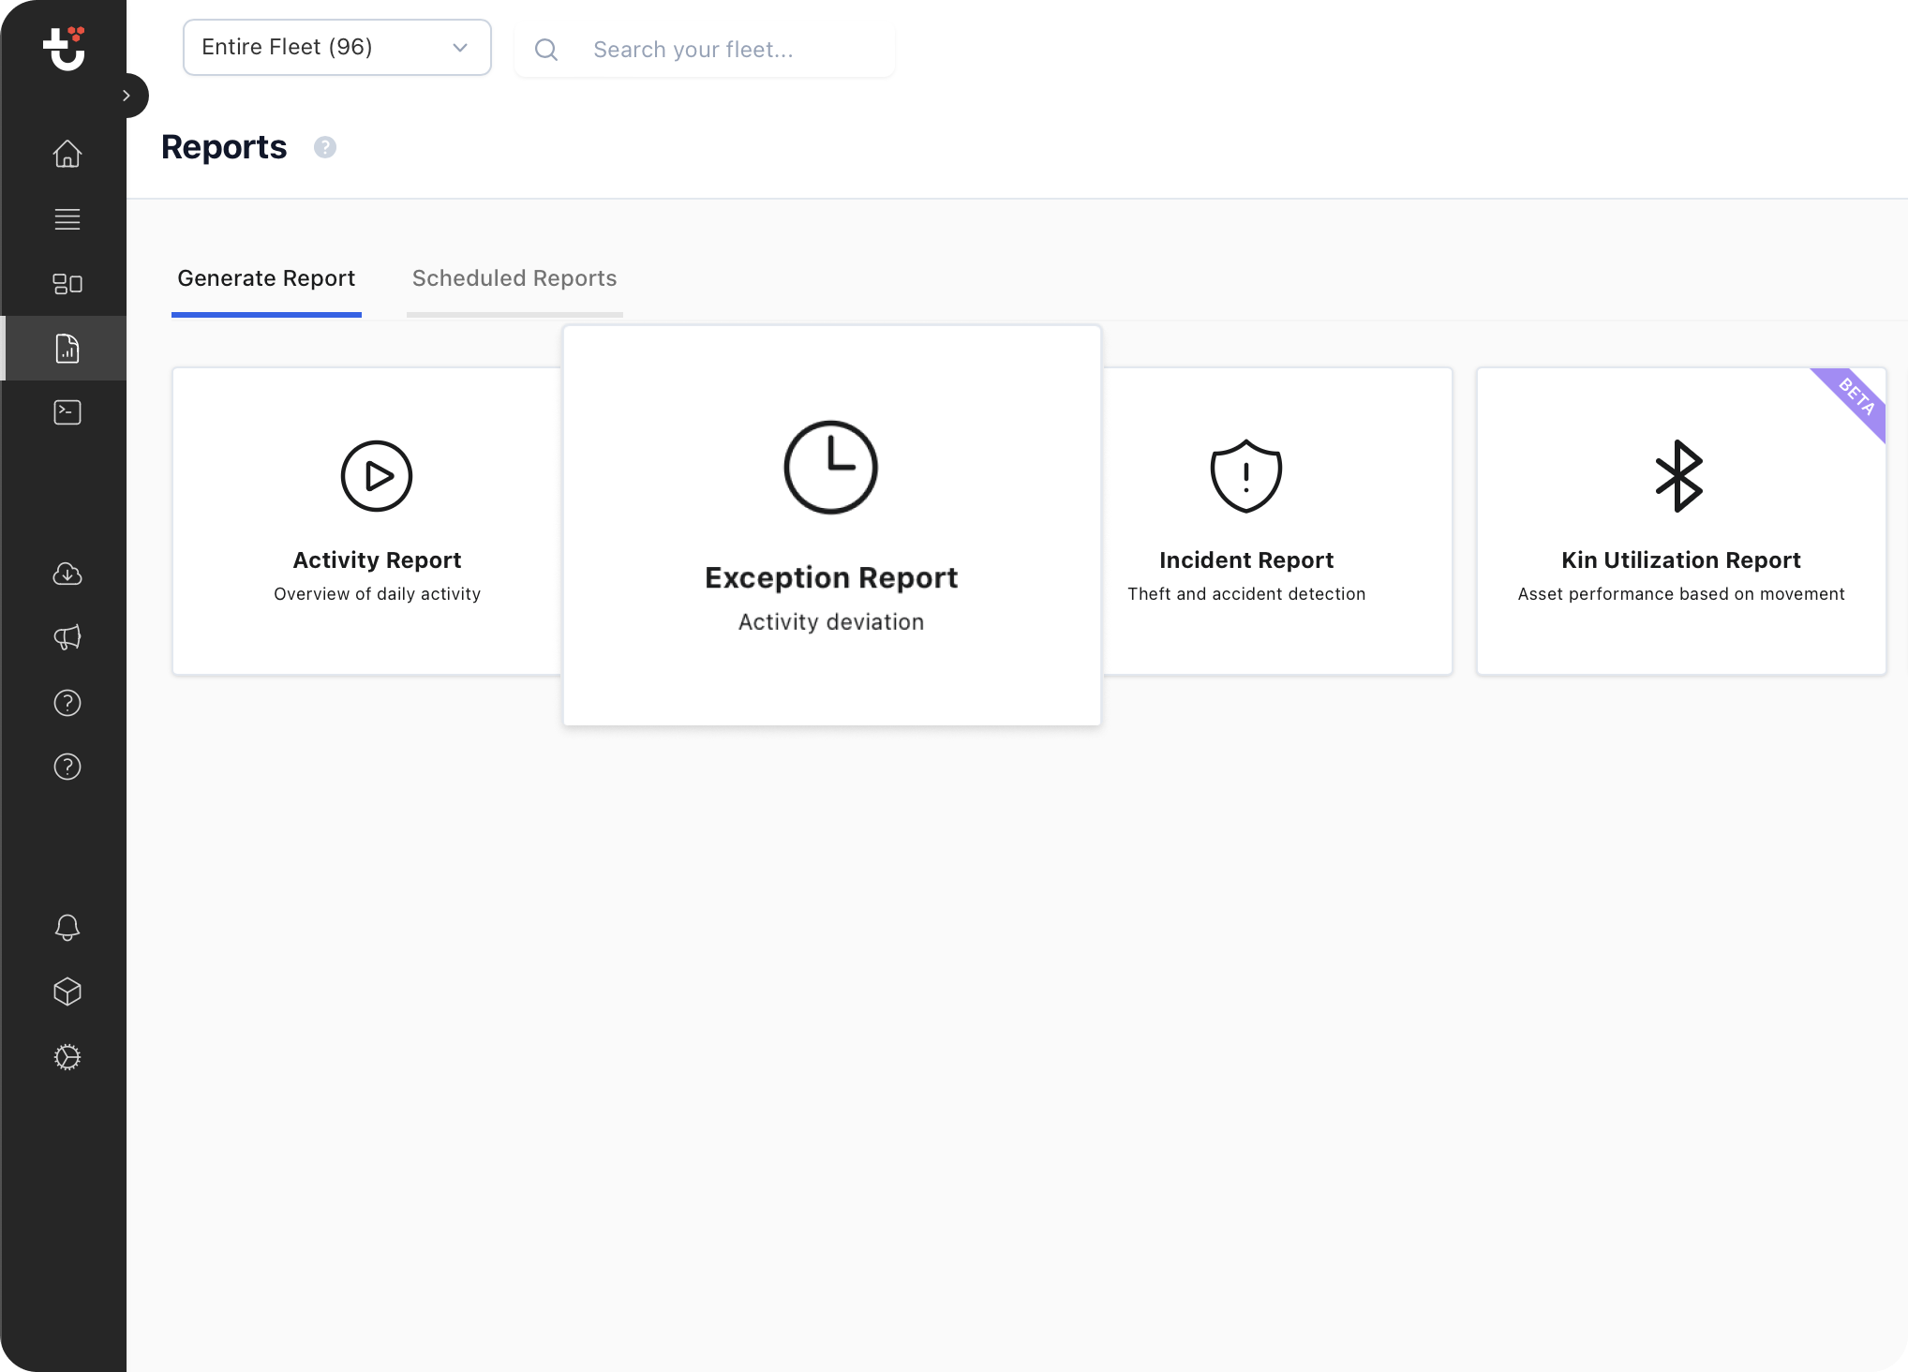This screenshot has height=1372, width=1908.
Task: Click the notifications bell icon
Action: coord(67,928)
